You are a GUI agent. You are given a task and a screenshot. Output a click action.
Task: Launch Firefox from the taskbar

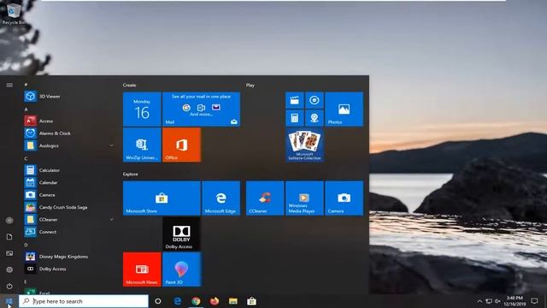215,301
